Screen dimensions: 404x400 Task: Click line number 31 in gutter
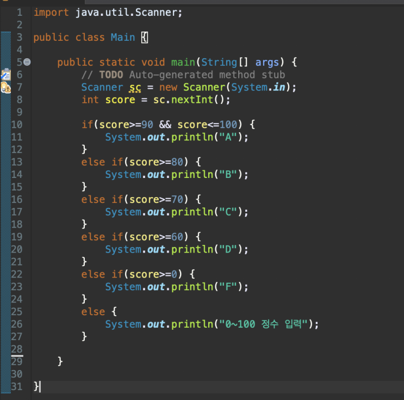coord(17,386)
